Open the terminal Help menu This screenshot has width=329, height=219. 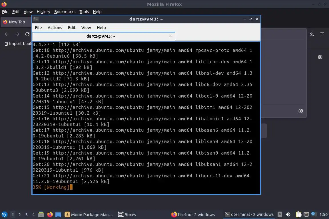pos(101,28)
